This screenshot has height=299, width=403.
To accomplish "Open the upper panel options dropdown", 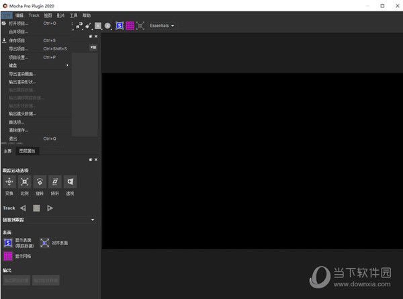I will pyautogui.click(x=93, y=47).
